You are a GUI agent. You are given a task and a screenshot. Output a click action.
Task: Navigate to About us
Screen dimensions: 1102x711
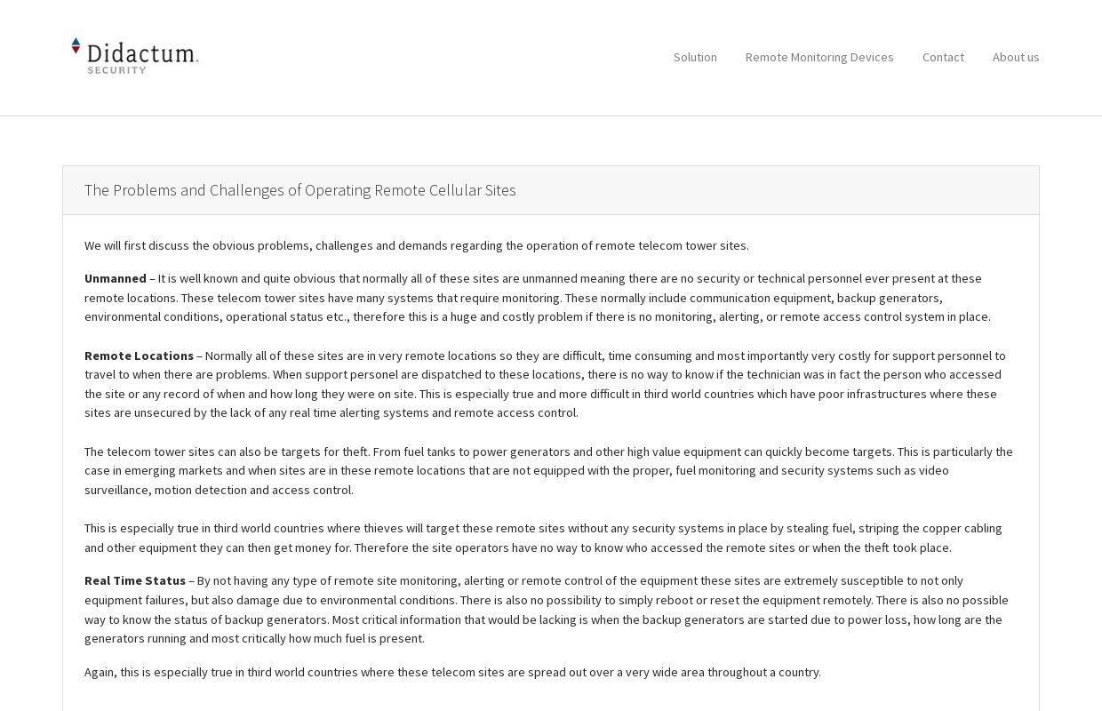[x=1016, y=57]
